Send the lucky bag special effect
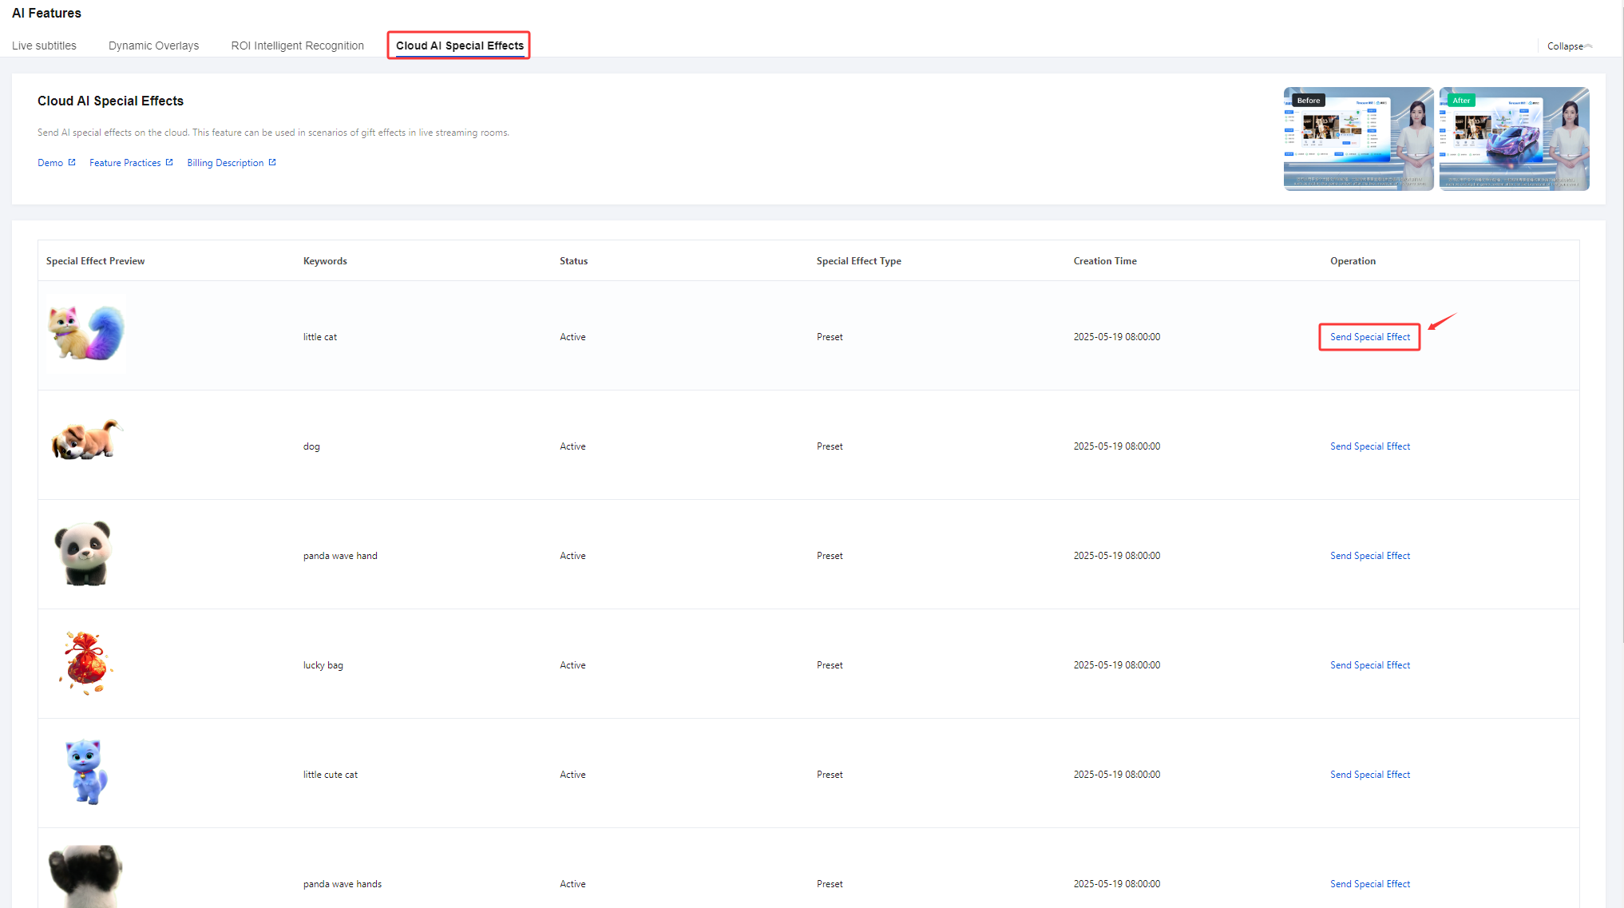1624x908 pixels. point(1369,665)
